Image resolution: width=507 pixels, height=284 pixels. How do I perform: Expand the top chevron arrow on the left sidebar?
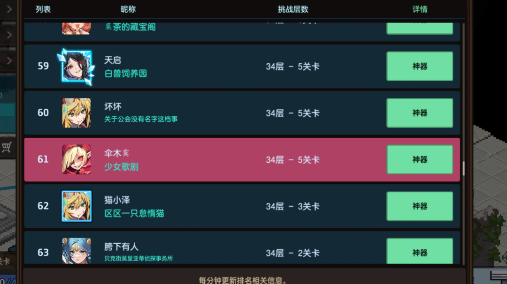click(9, 9)
